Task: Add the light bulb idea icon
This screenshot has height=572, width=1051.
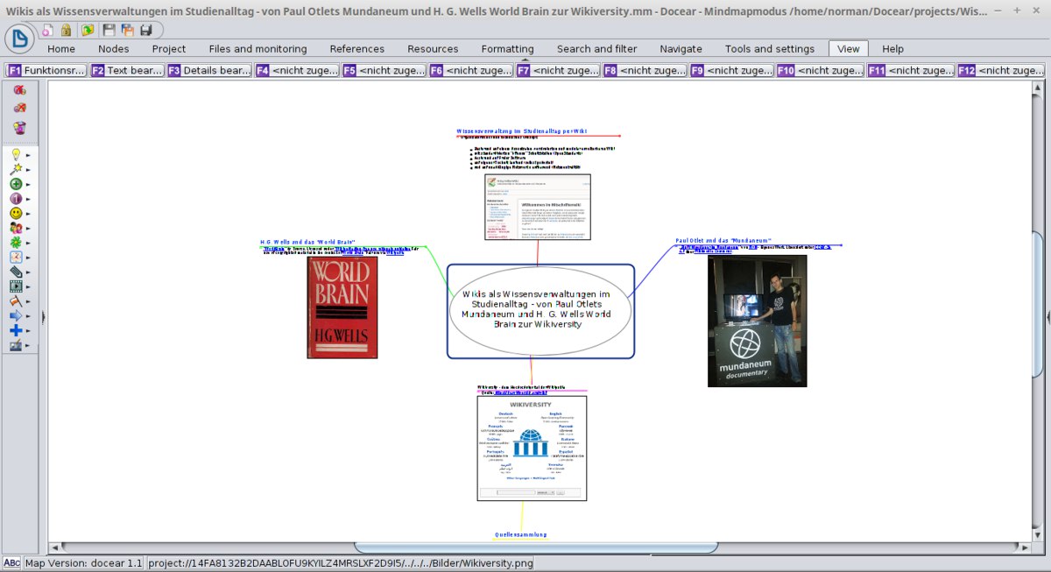Action: coord(16,154)
